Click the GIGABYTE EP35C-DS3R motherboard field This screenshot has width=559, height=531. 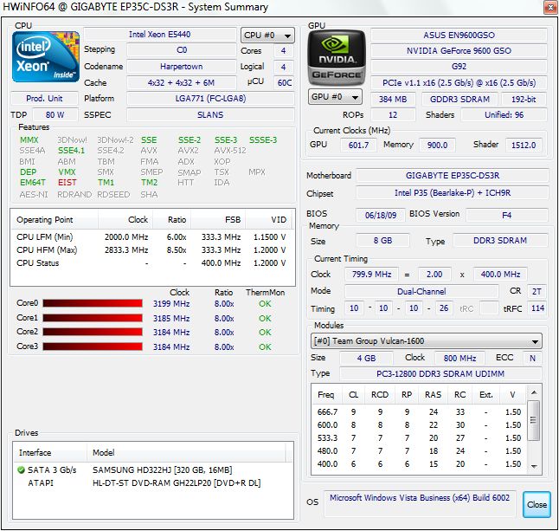pyautogui.click(x=452, y=176)
